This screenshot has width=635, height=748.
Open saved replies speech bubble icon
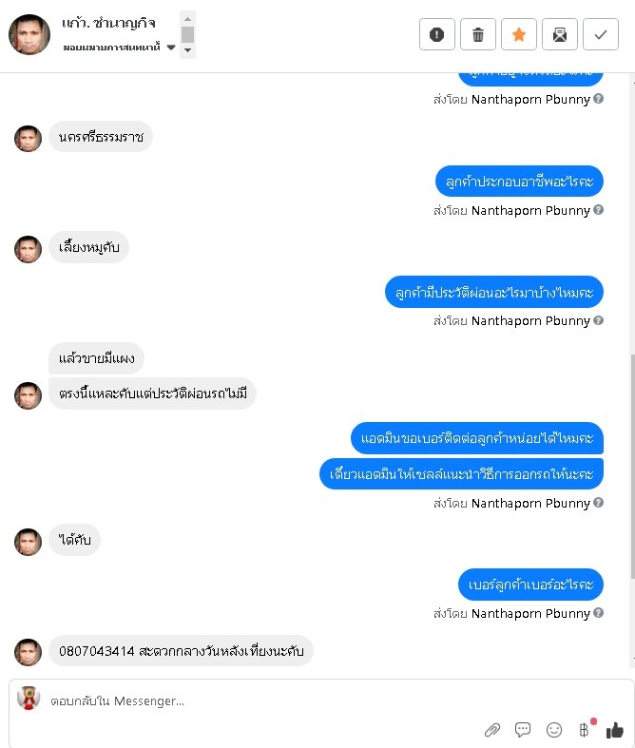pyautogui.click(x=523, y=729)
